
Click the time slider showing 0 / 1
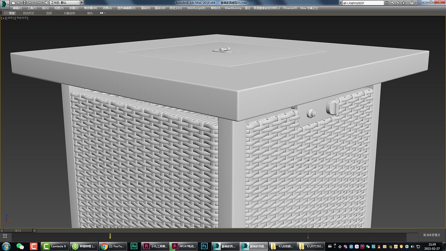pos(18,230)
